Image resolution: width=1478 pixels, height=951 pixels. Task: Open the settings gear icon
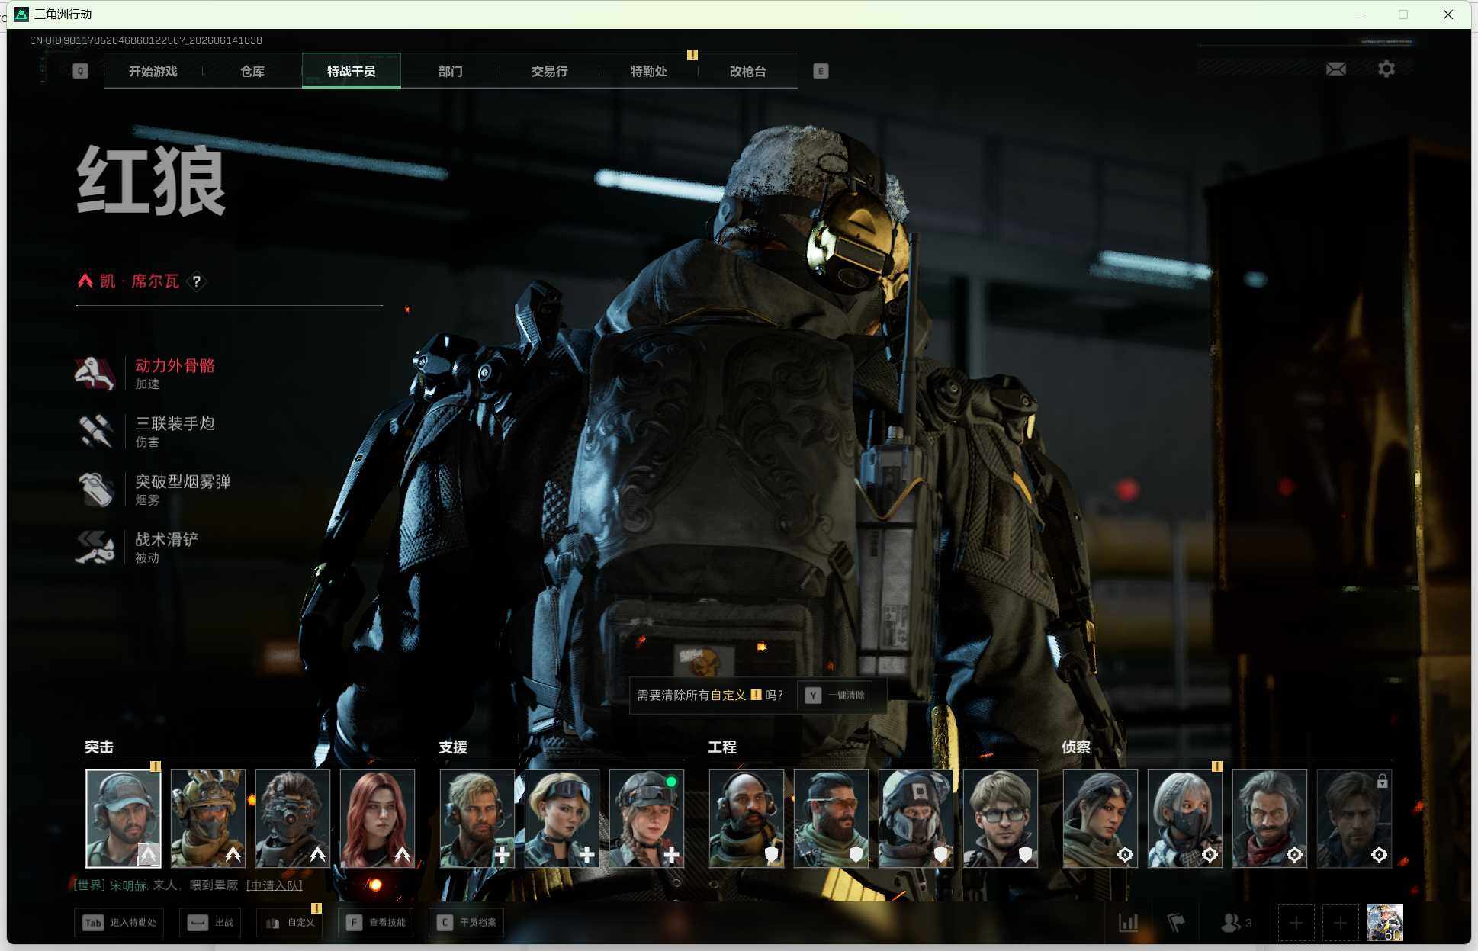(x=1386, y=69)
